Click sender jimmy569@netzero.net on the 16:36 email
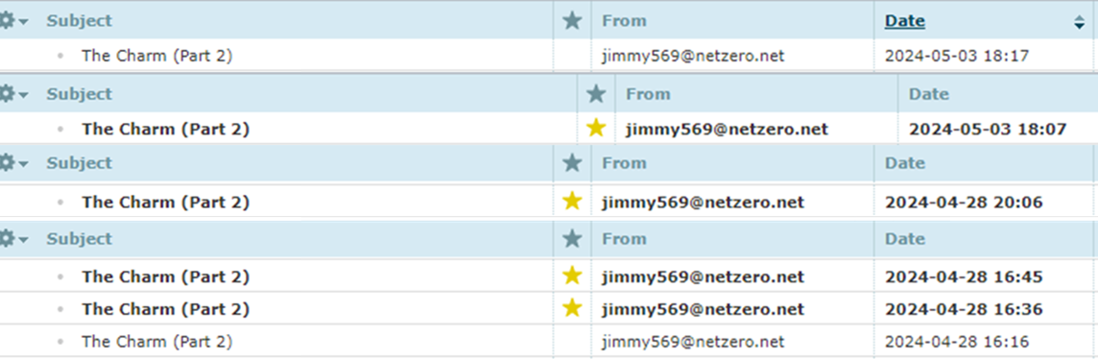 point(703,309)
